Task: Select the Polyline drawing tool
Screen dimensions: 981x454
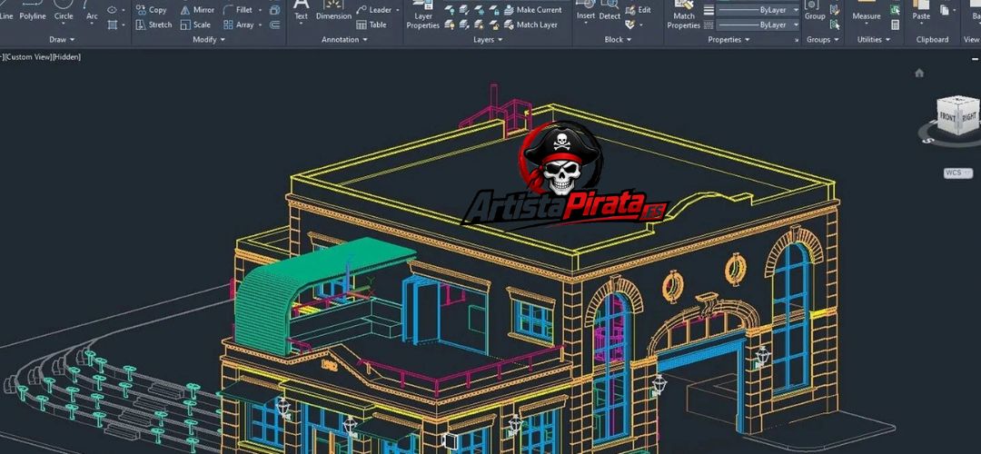Action: tap(32, 11)
